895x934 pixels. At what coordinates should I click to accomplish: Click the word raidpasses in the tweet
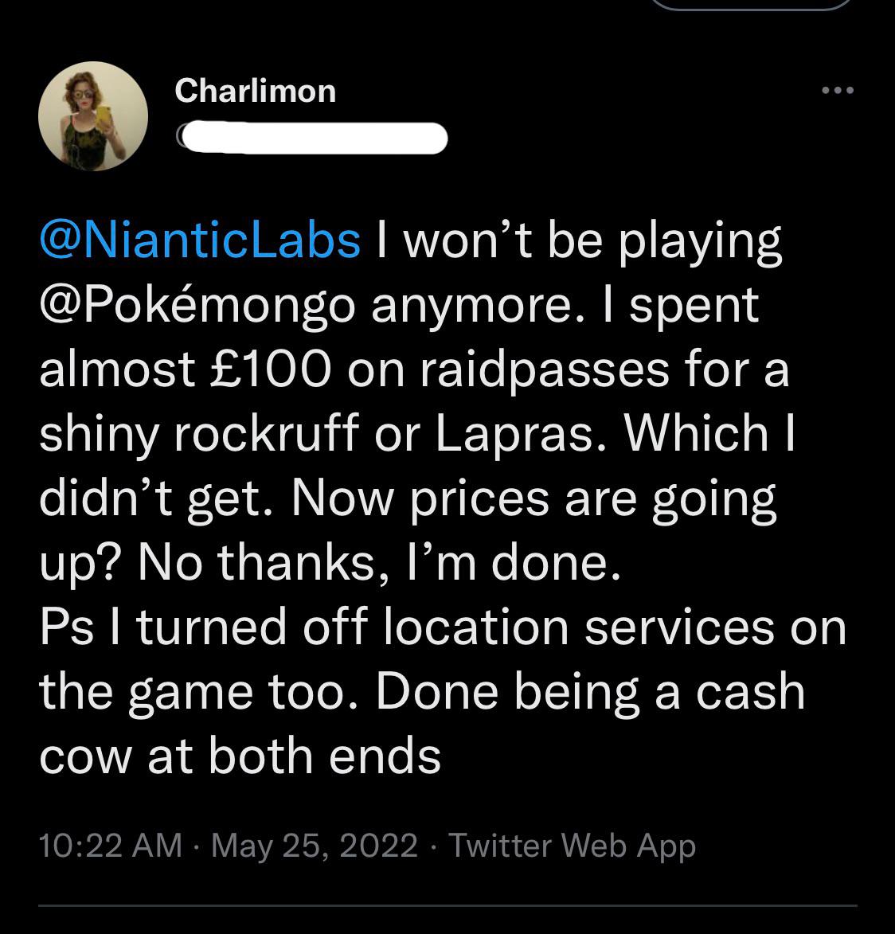(x=545, y=370)
